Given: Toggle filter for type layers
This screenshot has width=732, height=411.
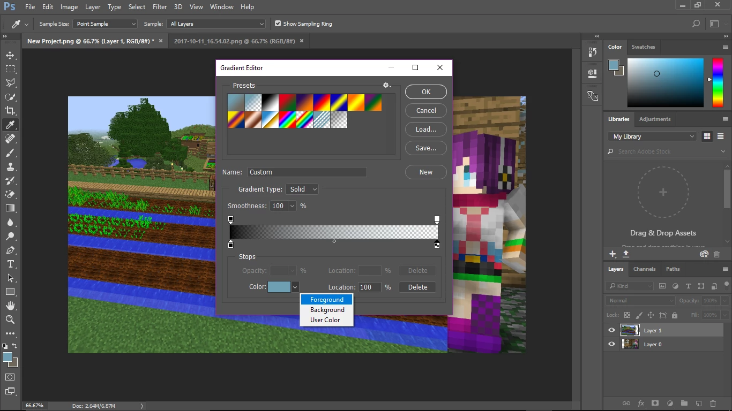Looking at the screenshot, I should tap(688, 286).
